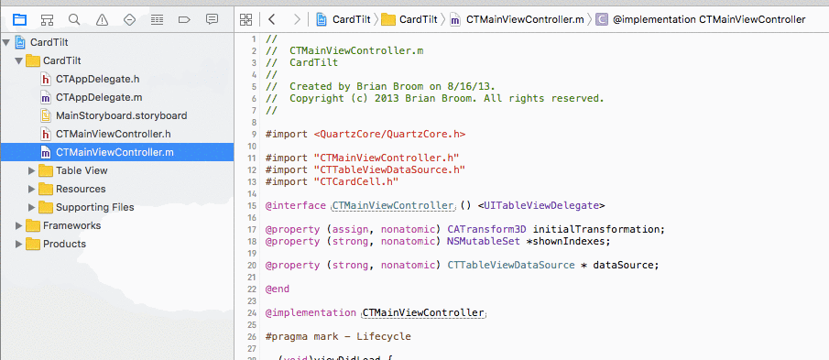The image size is (829, 360).
Task: Expand the Frameworks group
Action: coord(19,225)
